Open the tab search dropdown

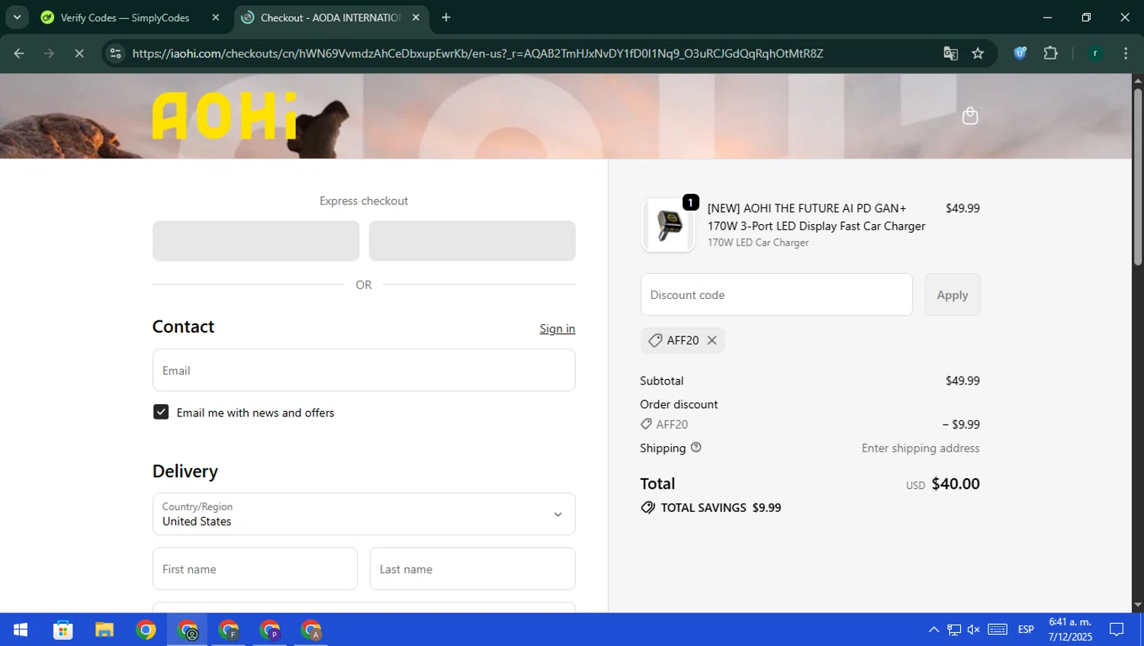tap(17, 17)
